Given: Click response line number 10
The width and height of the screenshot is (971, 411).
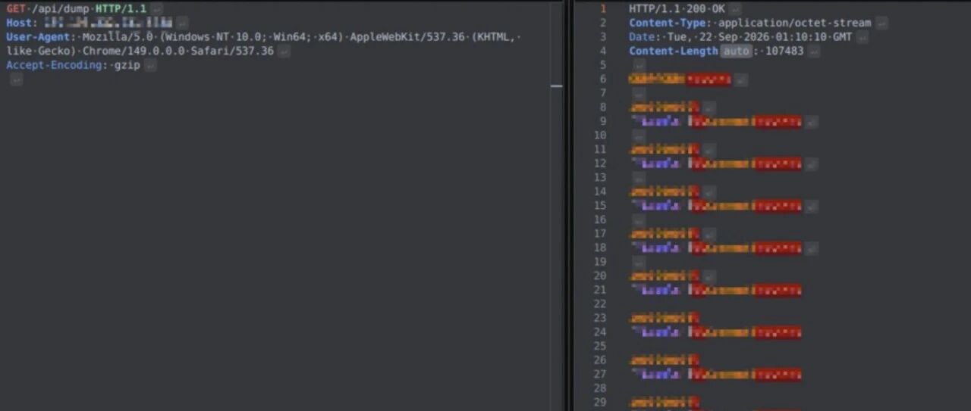Looking at the screenshot, I should pos(600,135).
